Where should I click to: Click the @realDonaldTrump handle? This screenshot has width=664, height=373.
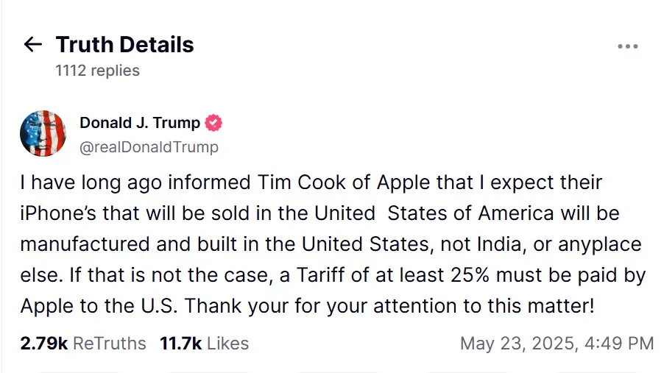coord(149,147)
